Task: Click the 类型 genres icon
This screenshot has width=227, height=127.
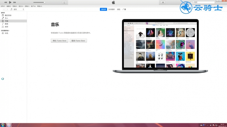Action: 3,27
